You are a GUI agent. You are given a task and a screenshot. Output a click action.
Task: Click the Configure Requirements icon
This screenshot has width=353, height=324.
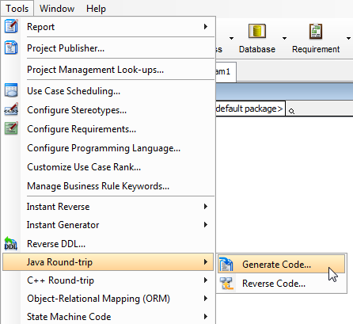tap(11, 128)
